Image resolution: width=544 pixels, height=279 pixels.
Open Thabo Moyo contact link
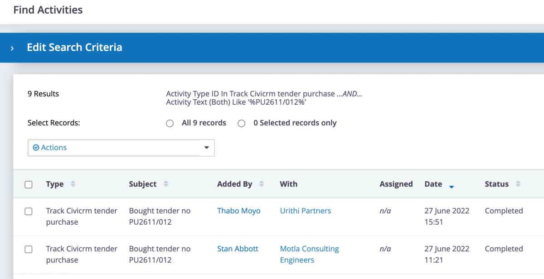tap(238, 211)
